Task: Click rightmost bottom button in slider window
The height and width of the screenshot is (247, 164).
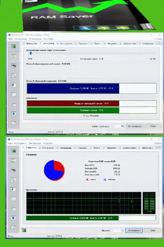Action: click(x=153, y=126)
